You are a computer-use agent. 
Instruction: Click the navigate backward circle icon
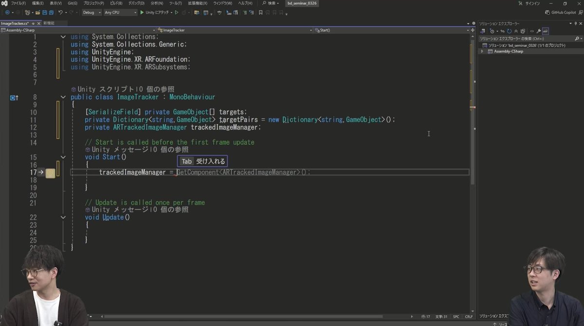pos(7,12)
